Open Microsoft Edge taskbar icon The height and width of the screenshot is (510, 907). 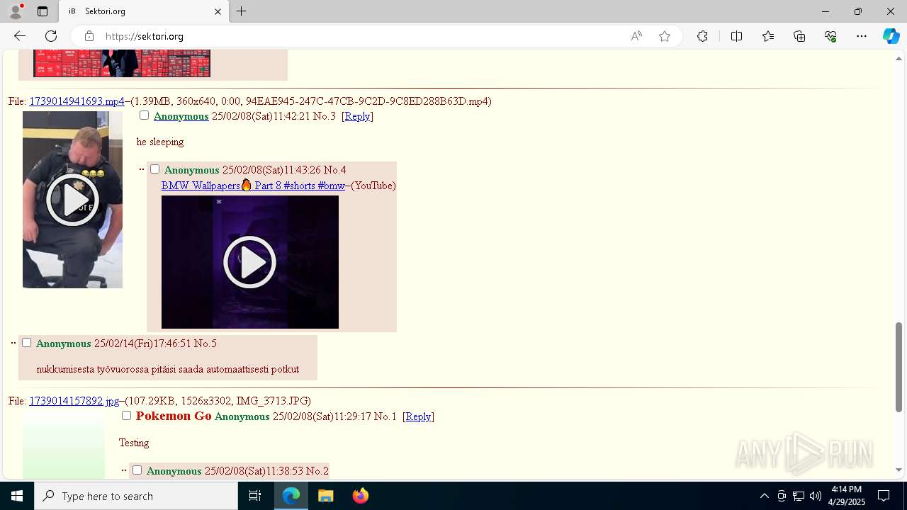point(291,496)
